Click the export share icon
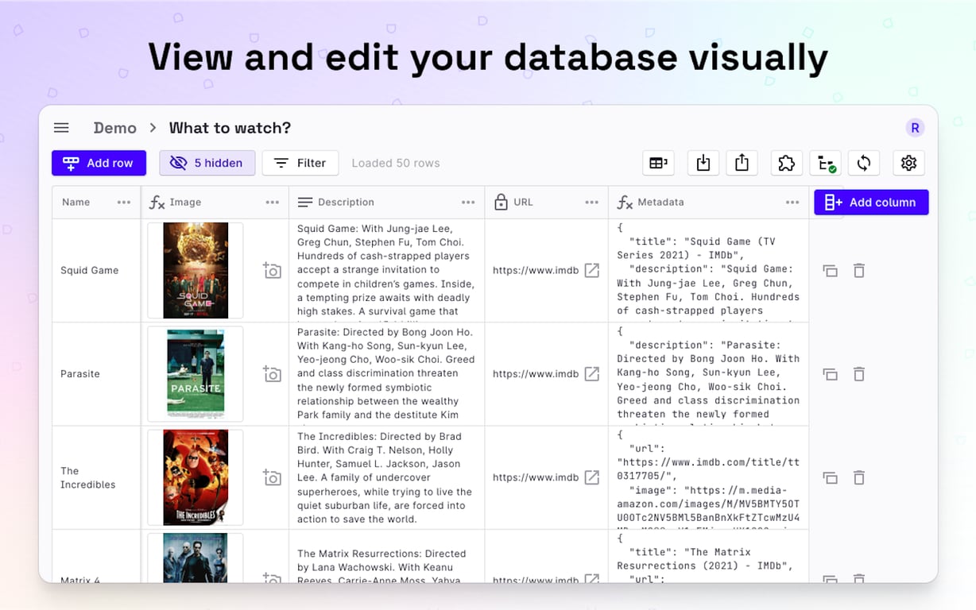The width and height of the screenshot is (976, 610). click(742, 163)
